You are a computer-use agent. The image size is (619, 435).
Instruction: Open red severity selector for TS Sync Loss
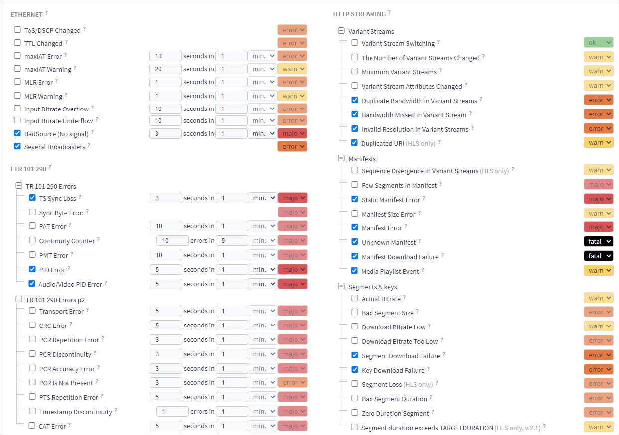tap(292, 198)
